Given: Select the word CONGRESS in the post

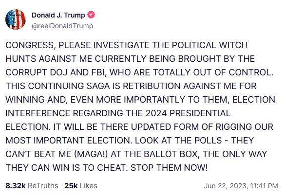Looking at the screenshot, I should tap(29, 45).
